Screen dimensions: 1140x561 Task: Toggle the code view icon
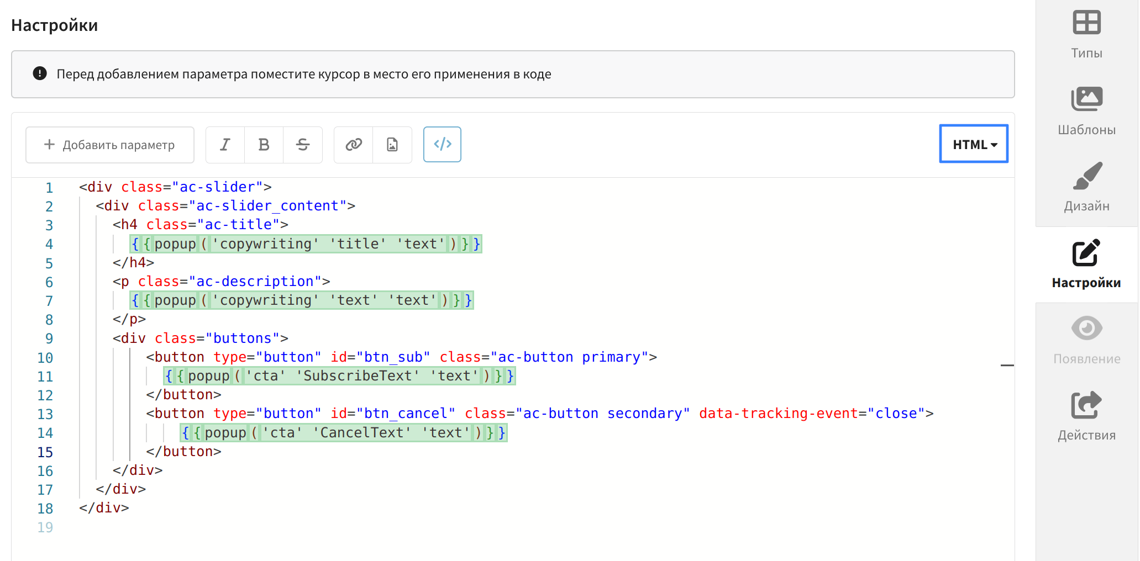tap(442, 145)
